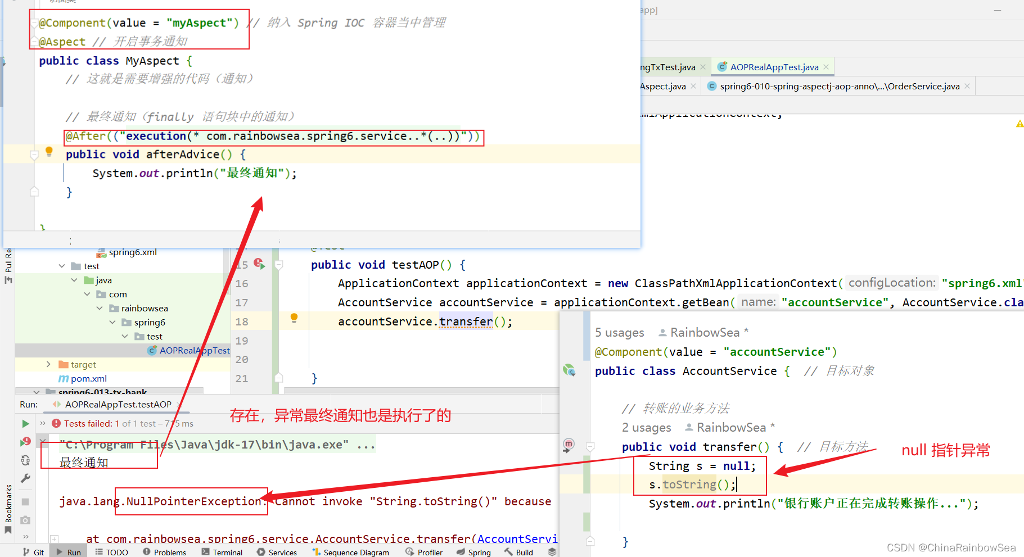
Task: Open the Services tool window
Action: pos(277,553)
